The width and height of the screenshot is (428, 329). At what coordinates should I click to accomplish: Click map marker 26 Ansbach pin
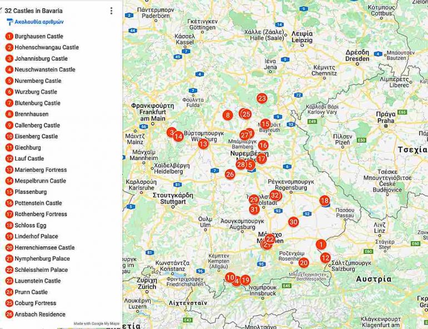coord(230,174)
